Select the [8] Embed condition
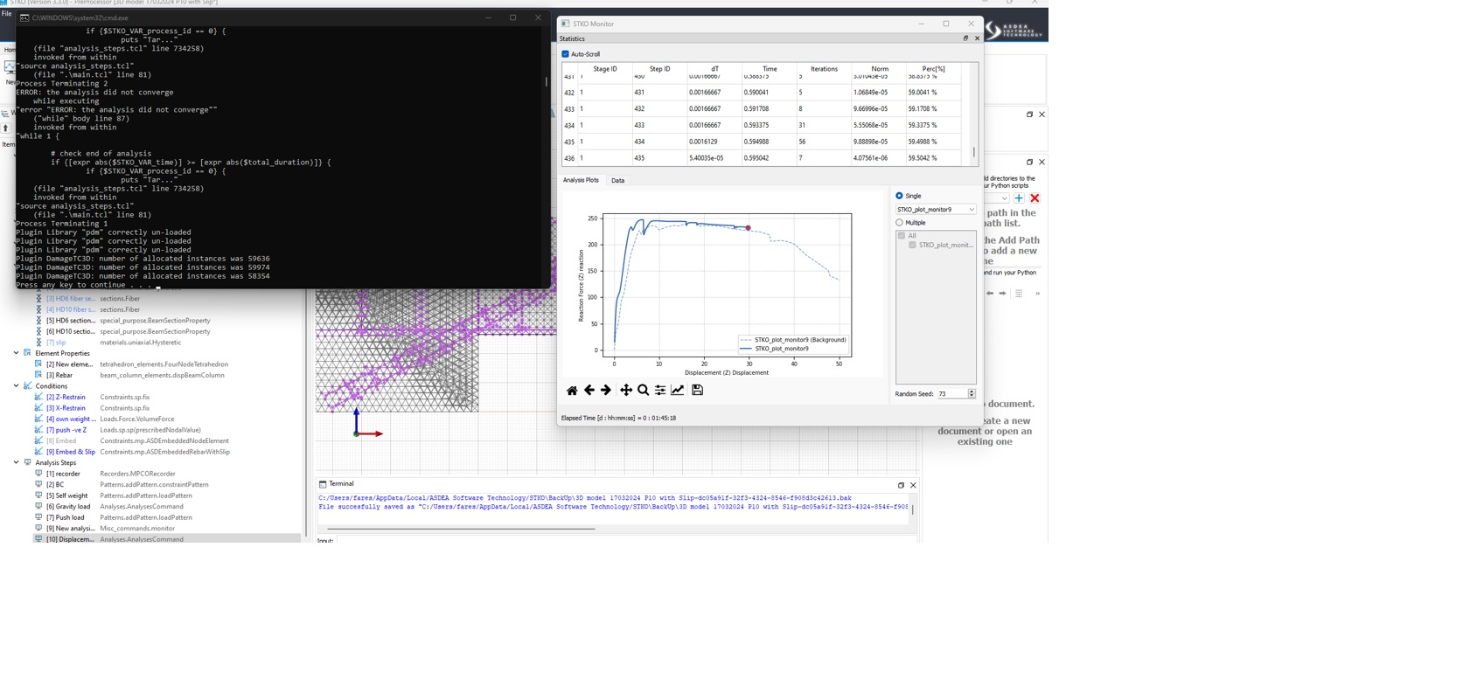1470x679 pixels. (61, 441)
